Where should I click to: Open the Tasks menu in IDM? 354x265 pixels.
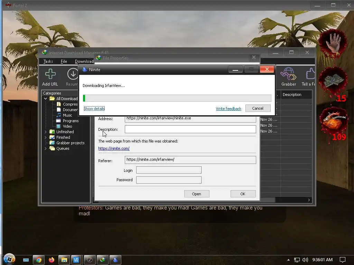(x=48, y=61)
